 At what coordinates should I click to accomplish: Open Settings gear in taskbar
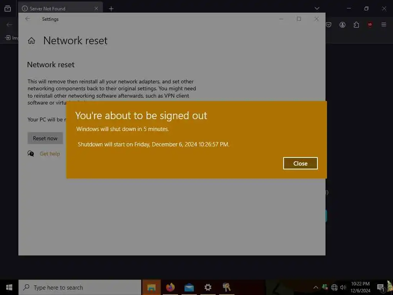[x=208, y=287]
